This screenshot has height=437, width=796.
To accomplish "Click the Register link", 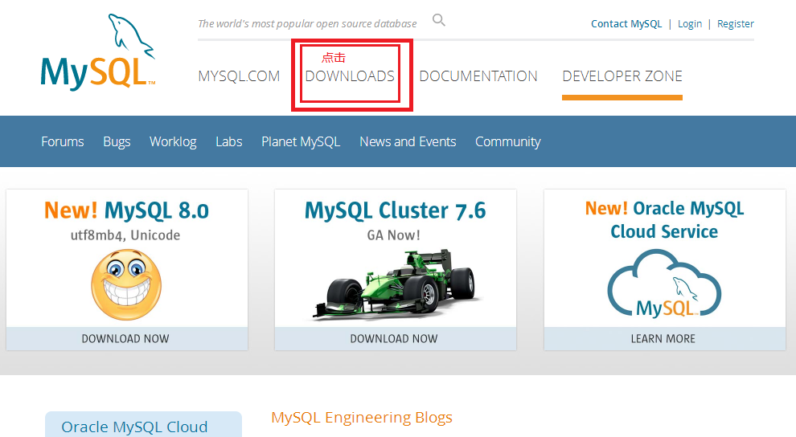I will click(x=736, y=24).
